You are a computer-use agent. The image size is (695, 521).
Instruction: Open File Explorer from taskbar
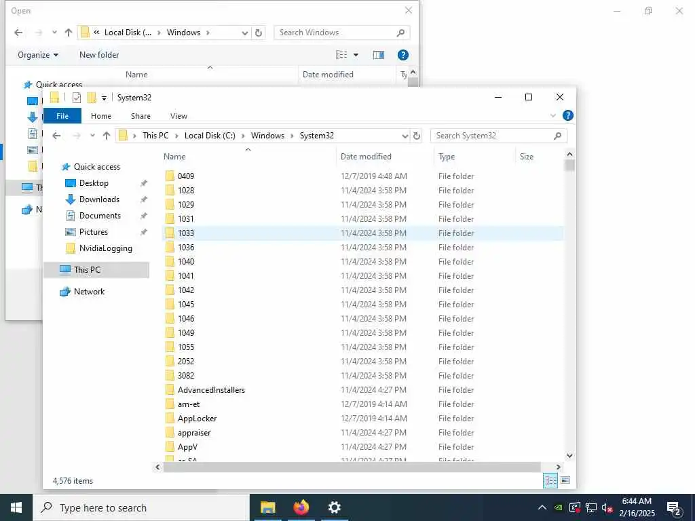[267, 507]
